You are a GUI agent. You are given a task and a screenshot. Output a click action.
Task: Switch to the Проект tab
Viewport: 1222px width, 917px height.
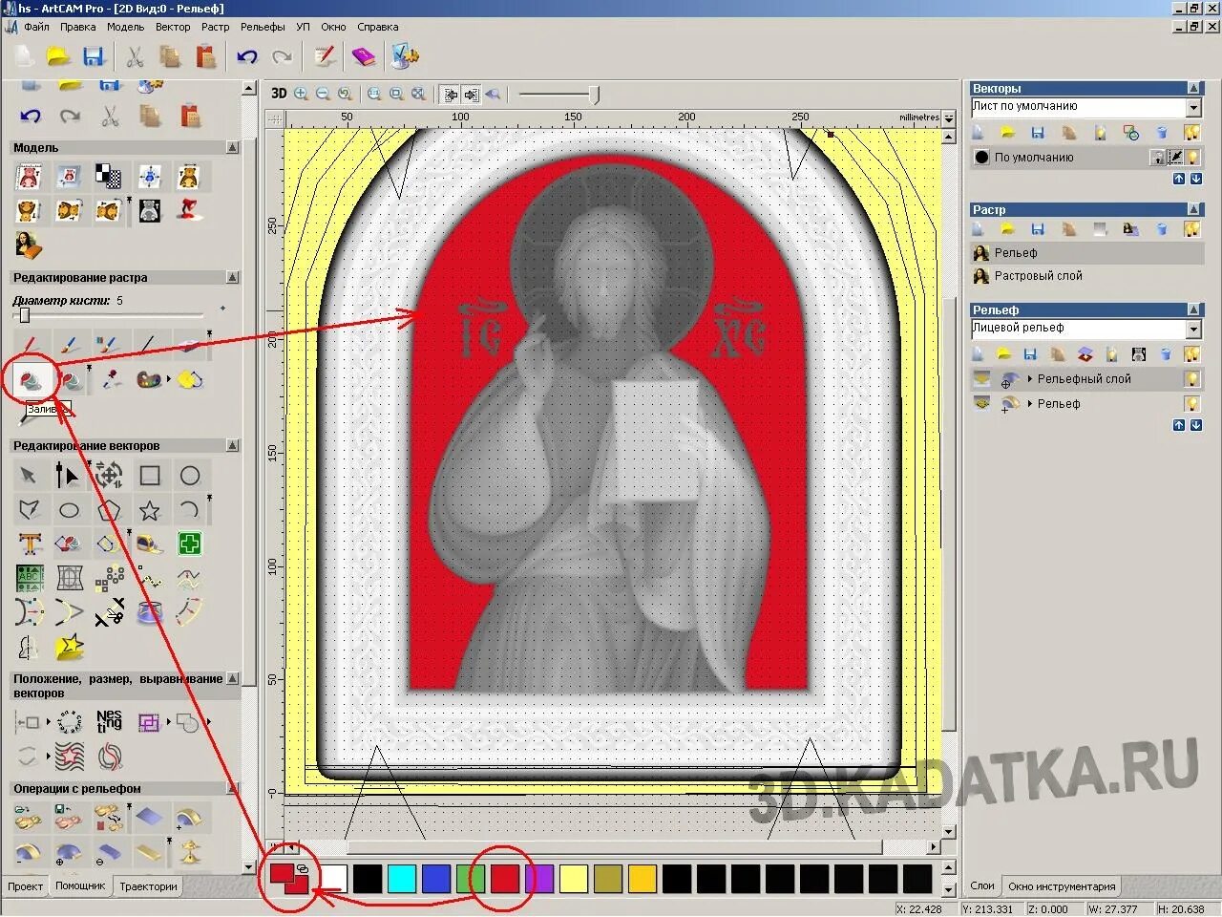[x=25, y=886]
